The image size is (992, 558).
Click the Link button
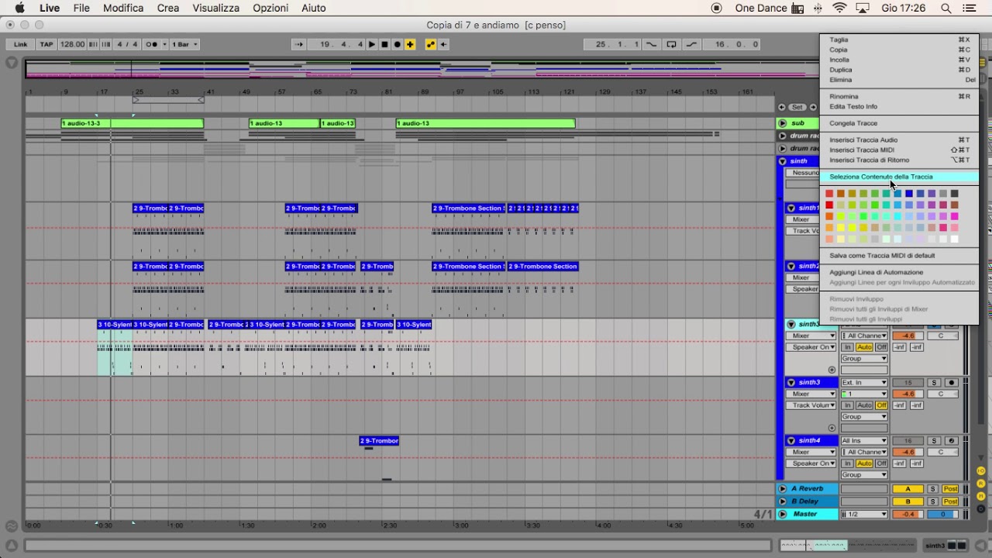(20, 44)
